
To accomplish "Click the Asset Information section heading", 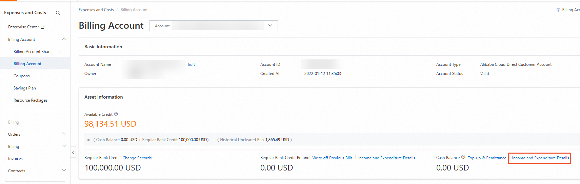I will pyautogui.click(x=104, y=97).
